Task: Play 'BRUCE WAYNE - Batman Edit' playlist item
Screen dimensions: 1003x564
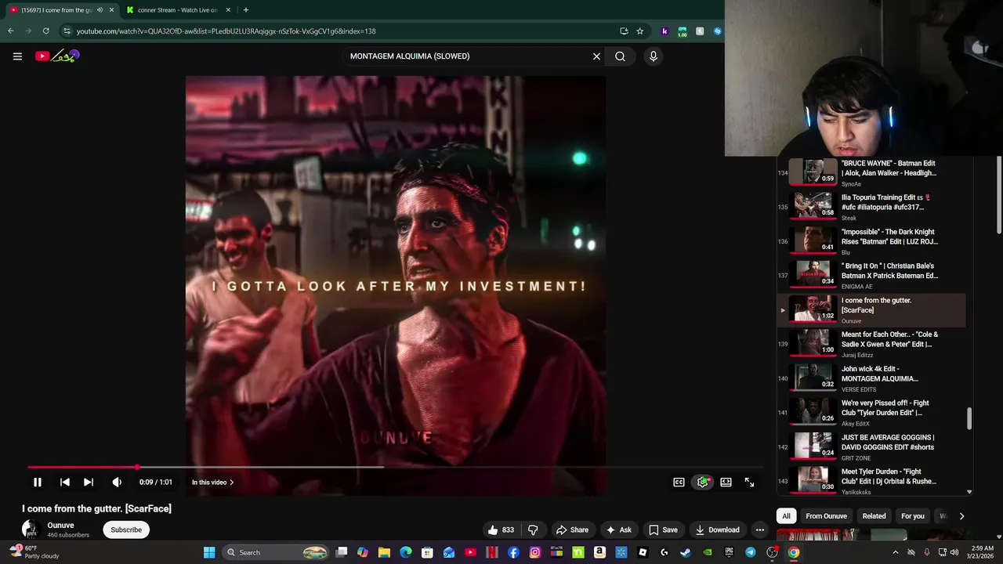Action: pyautogui.click(x=871, y=172)
